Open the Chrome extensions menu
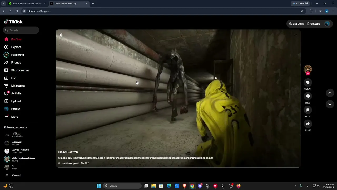This screenshot has width=337, height=190. point(311,11)
